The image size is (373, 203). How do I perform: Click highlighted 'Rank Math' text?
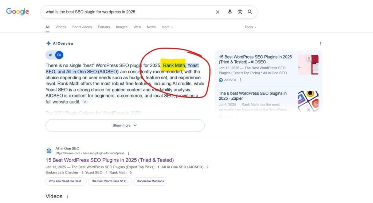tap(174, 65)
